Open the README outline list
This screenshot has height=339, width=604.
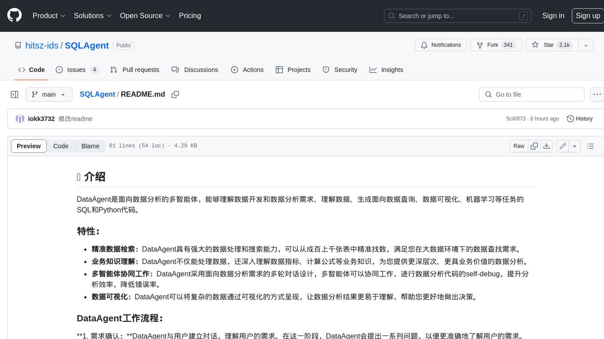click(x=590, y=146)
